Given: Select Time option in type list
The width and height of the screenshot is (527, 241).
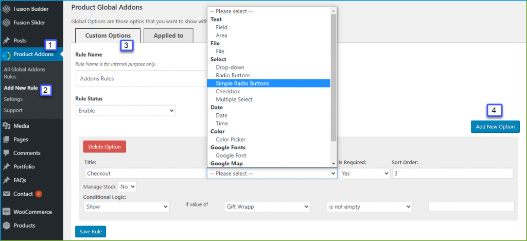Looking at the screenshot, I should 269,124.
